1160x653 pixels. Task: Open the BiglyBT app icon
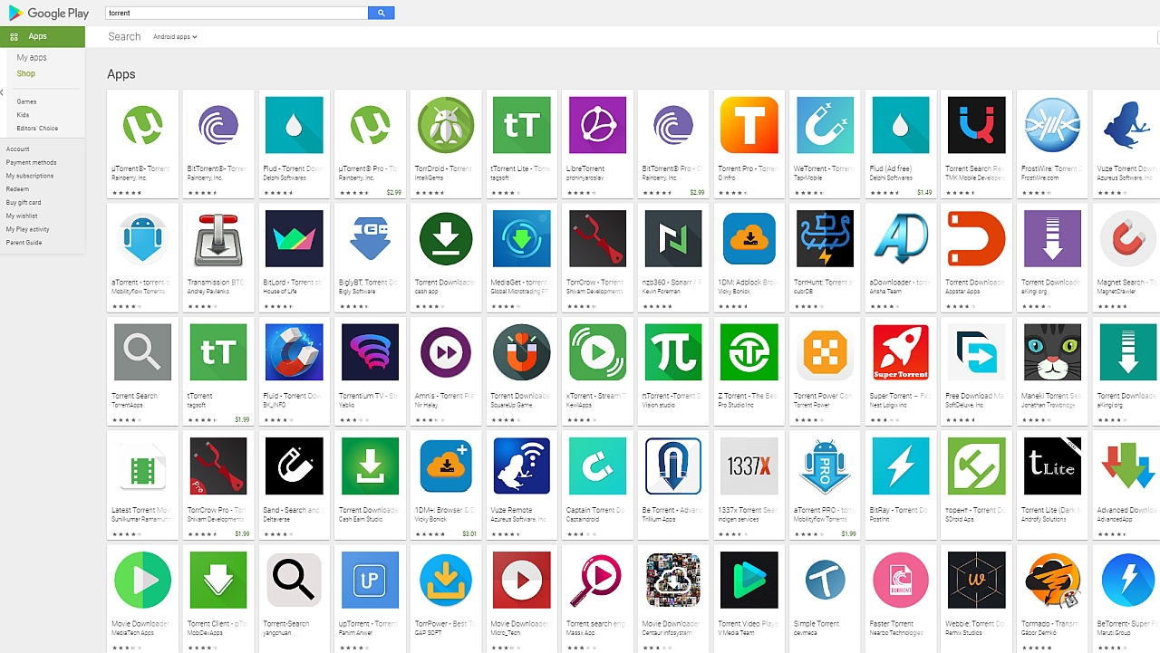pyautogui.click(x=370, y=238)
